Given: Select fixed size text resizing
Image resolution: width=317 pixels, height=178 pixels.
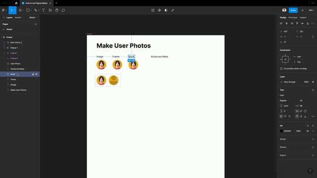Looking at the screenshot, I should (x=305, y=111).
